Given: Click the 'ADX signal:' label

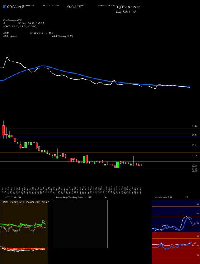Looking at the screenshot, I should (10, 36).
